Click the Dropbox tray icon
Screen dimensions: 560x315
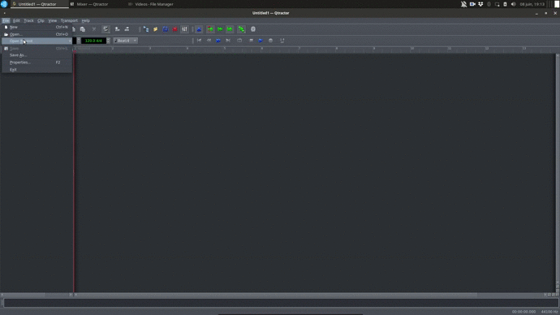(x=480, y=4)
